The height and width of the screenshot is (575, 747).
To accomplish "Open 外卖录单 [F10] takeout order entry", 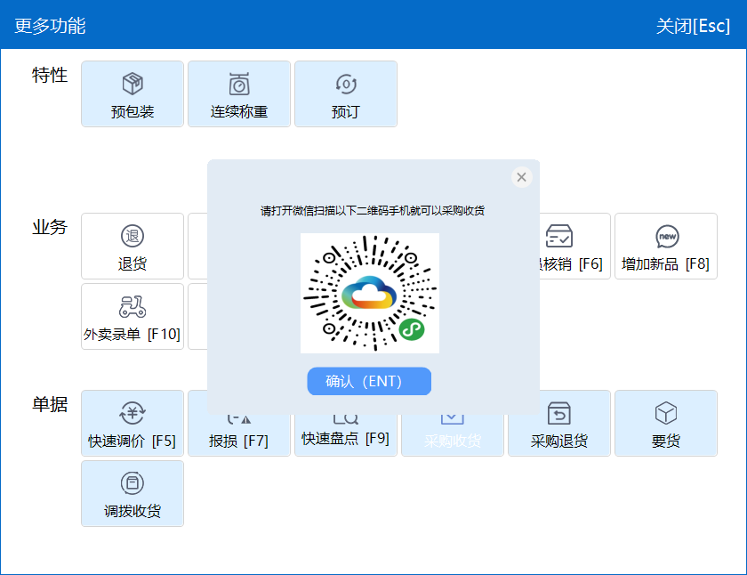I will (133, 317).
